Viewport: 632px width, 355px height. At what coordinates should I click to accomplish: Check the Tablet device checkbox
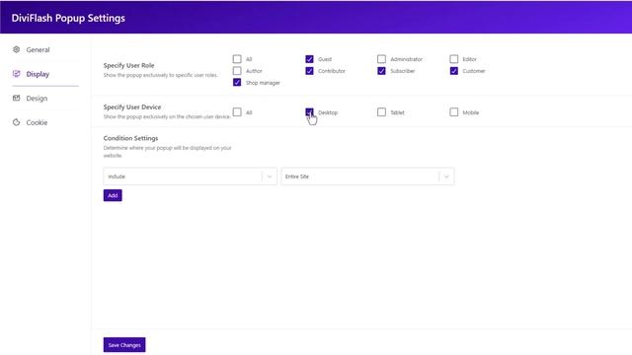tap(381, 112)
